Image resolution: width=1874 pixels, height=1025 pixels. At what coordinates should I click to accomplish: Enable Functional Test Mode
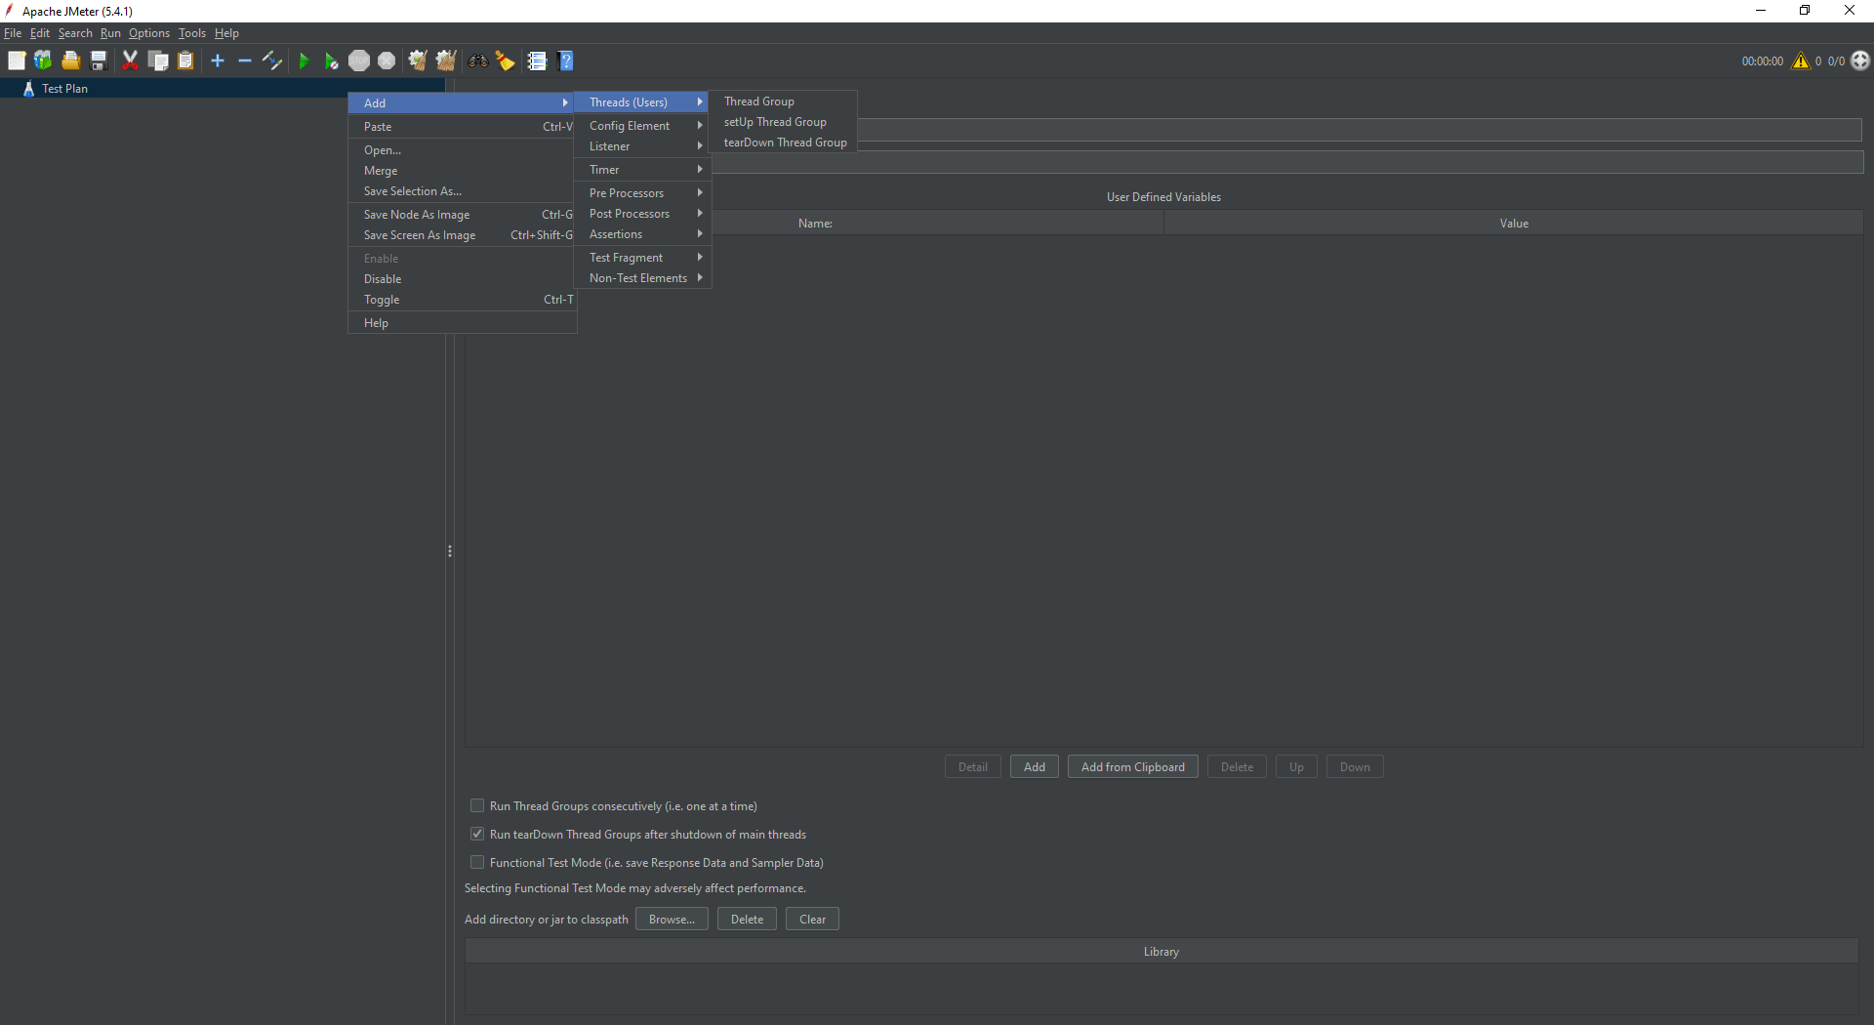(477, 862)
